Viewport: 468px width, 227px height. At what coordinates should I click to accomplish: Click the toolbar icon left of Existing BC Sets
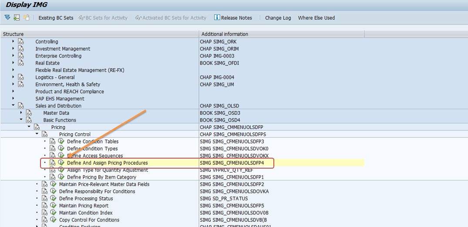(27, 17)
